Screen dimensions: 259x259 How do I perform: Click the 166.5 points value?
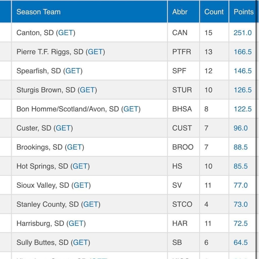(243, 52)
